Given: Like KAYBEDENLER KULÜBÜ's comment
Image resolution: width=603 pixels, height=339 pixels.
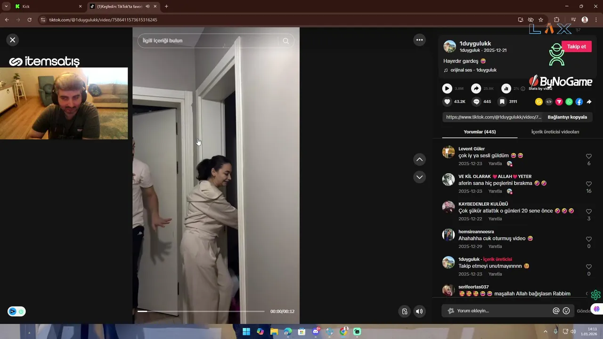Looking at the screenshot, I should pos(588,212).
